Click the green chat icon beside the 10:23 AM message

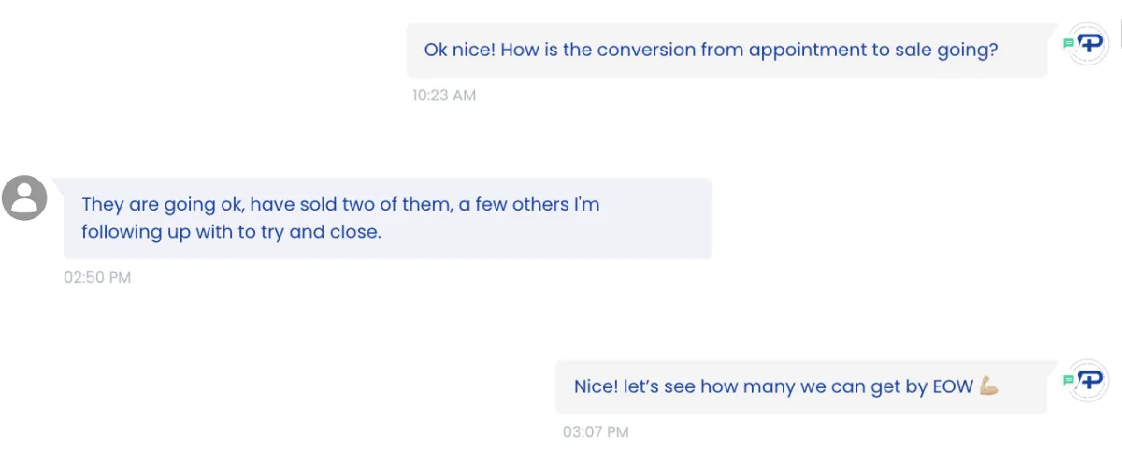pos(1068,43)
